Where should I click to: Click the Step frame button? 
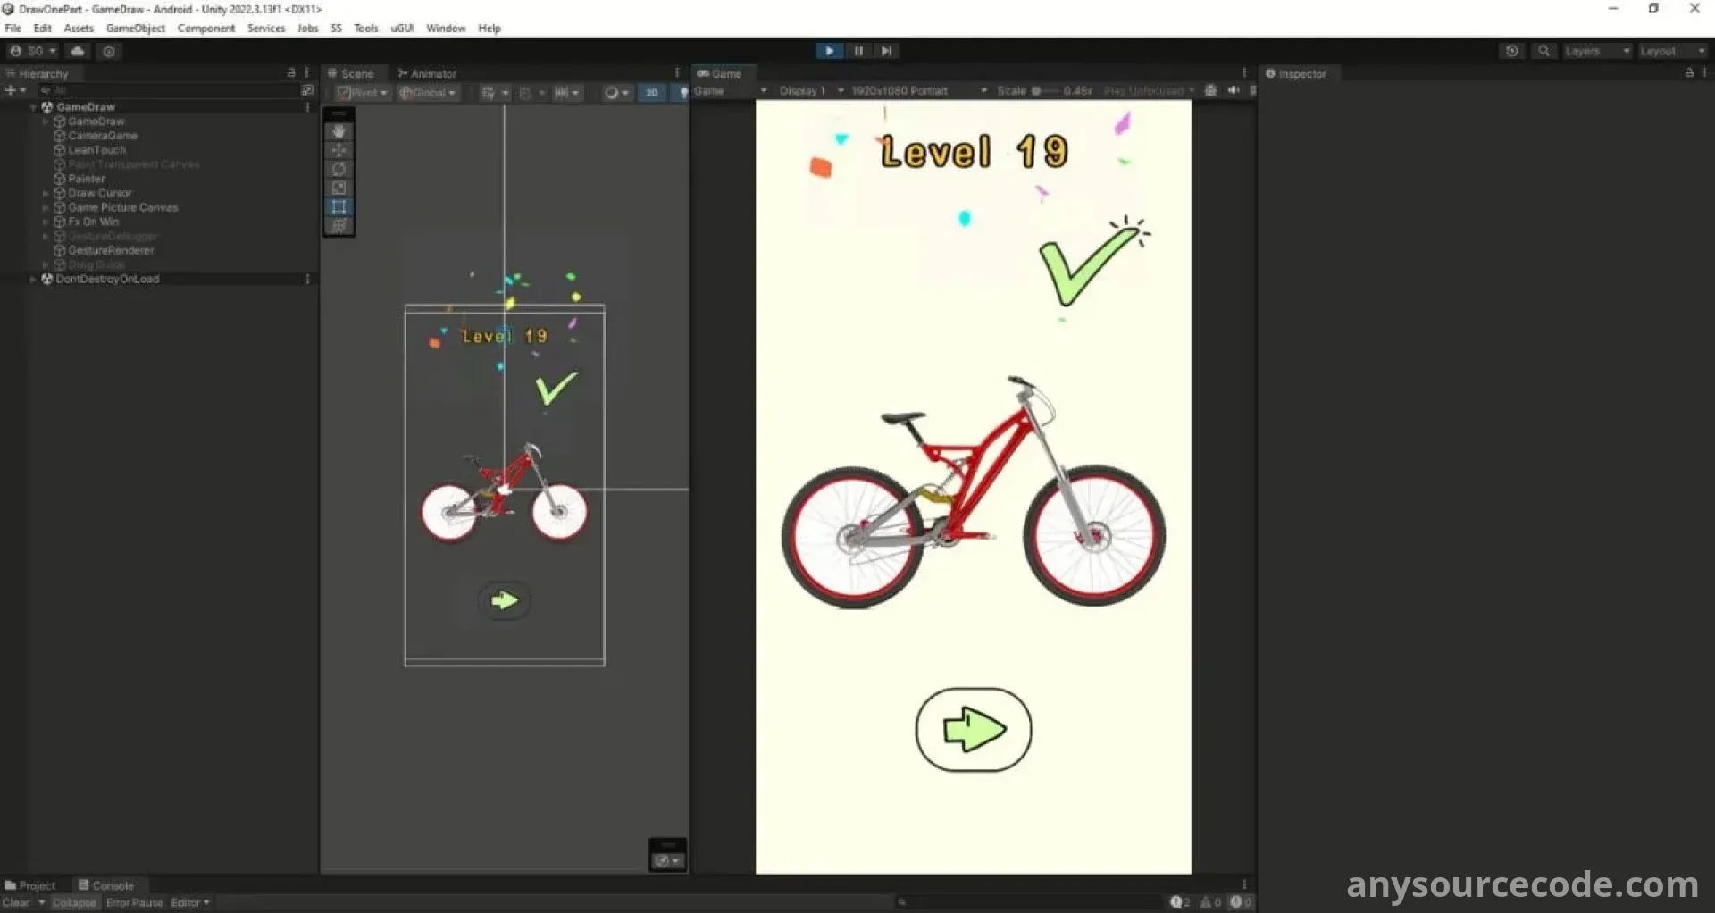(885, 51)
